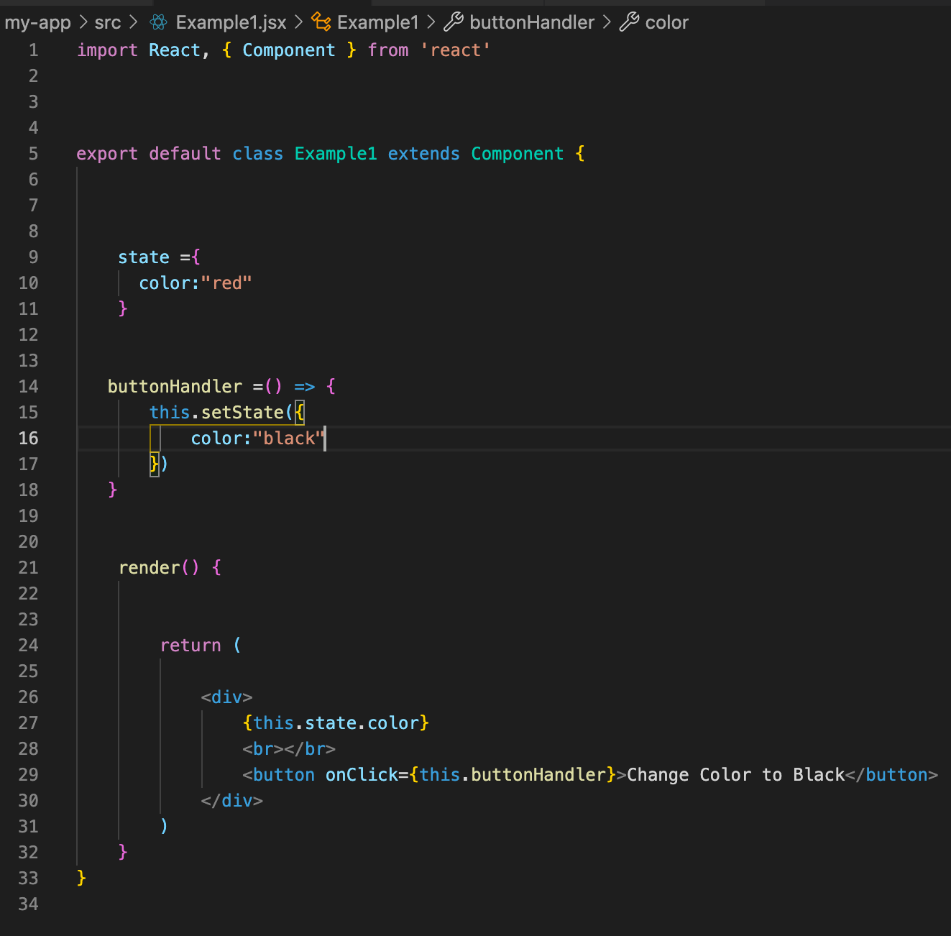Click the color property symbol icon
This screenshot has height=936, width=951.
tap(631, 22)
